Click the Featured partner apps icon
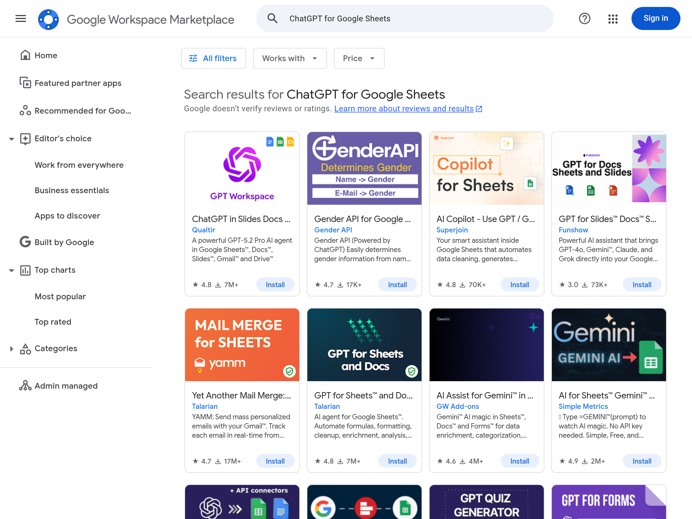 point(25,83)
